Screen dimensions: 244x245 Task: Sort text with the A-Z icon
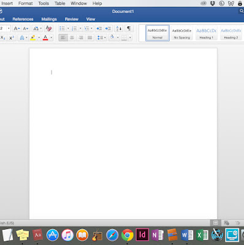click(x=119, y=28)
